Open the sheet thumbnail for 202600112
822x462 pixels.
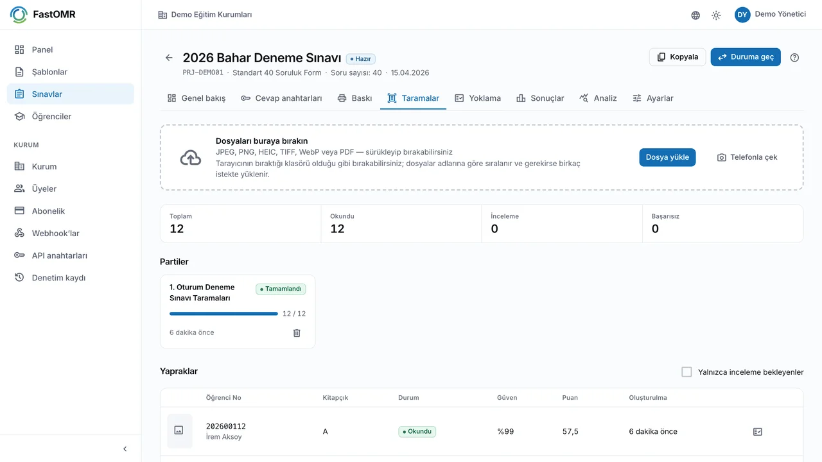[179, 431]
